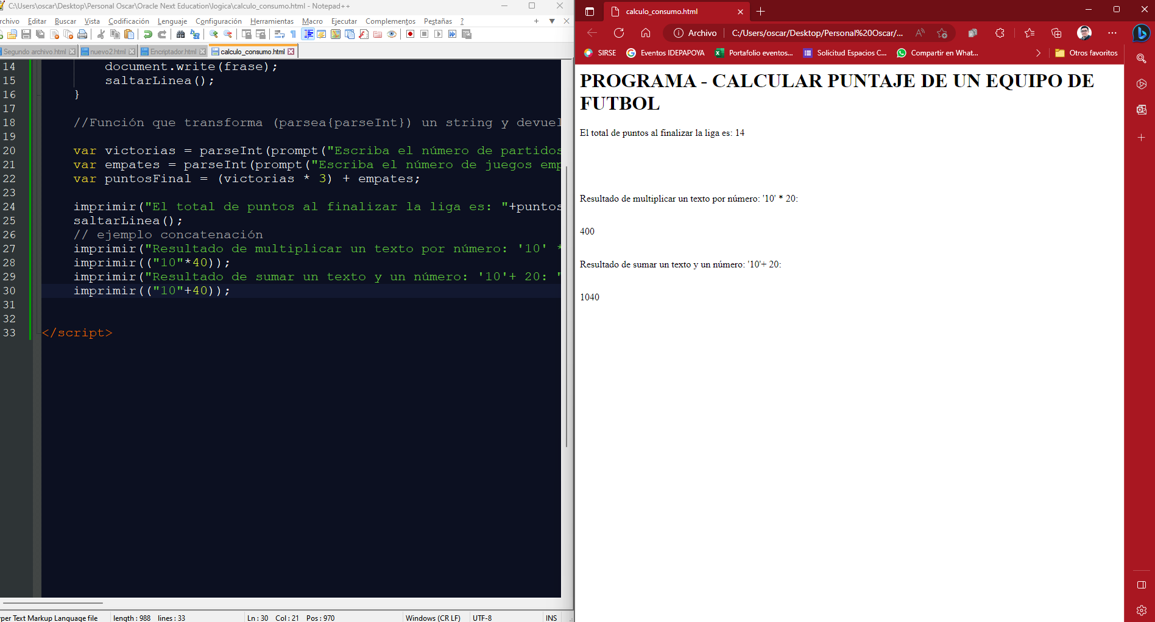Open Find with the binoculars icon

pos(181,34)
